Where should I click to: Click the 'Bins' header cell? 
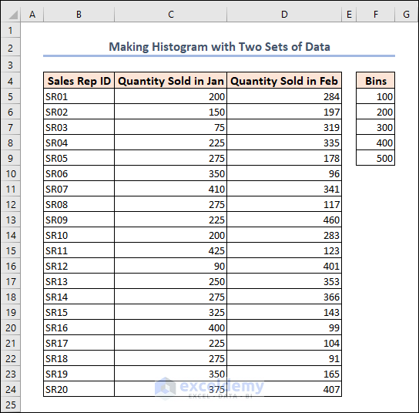pyautogui.click(x=375, y=80)
